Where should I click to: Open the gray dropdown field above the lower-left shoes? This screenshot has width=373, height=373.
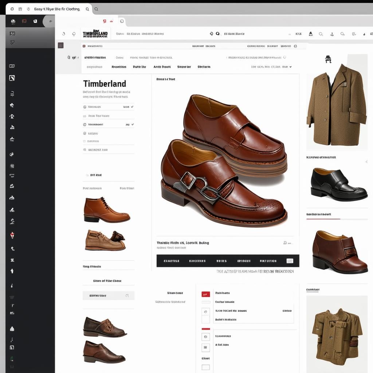click(x=108, y=296)
